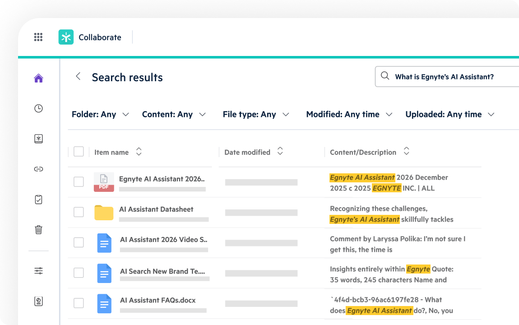
Task: Check the box for Egnyte AI Assistant 2026..
Action: [79, 182]
